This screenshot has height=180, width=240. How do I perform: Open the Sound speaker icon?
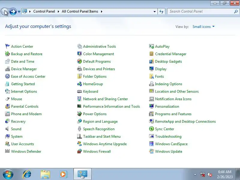(x=7, y=129)
